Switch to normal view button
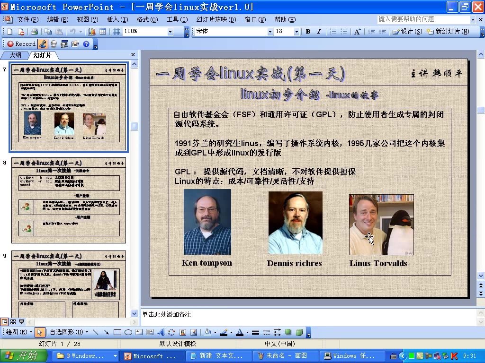Screen dimensions: 485x363 (4, 322)
